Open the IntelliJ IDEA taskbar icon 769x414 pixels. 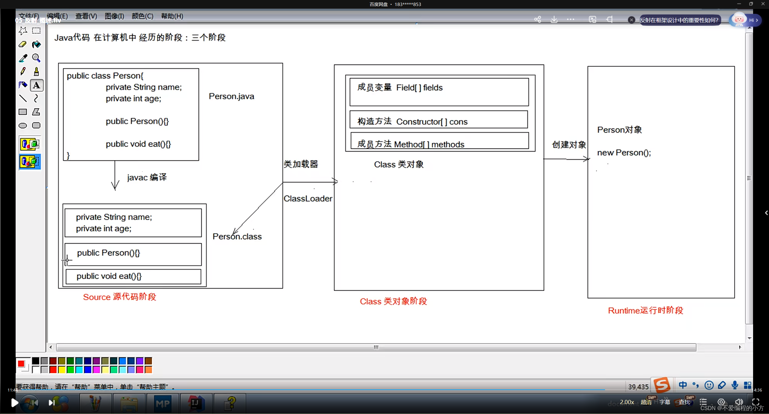point(196,404)
